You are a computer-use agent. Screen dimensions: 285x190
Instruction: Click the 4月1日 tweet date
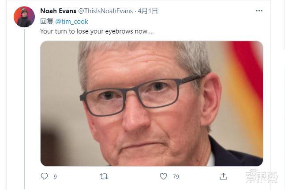coord(149,11)
